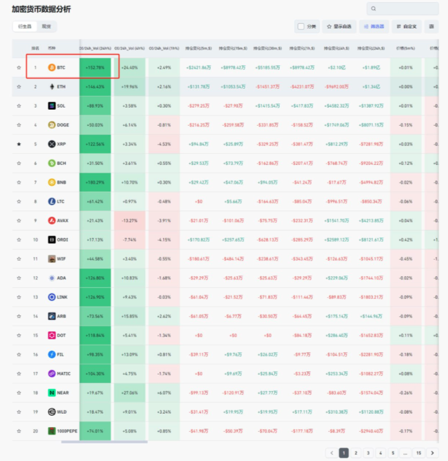Switch to the 现货 tab

coord(46,26)
